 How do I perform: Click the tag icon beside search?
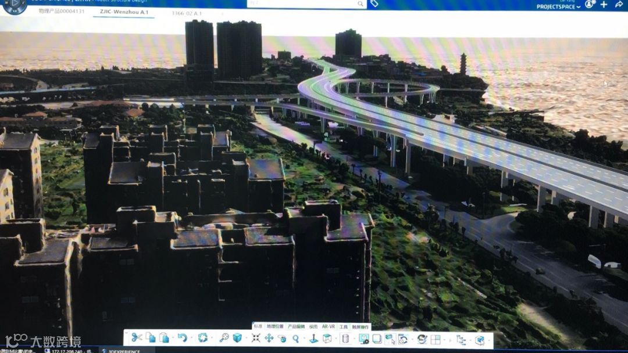coord(374,3)
